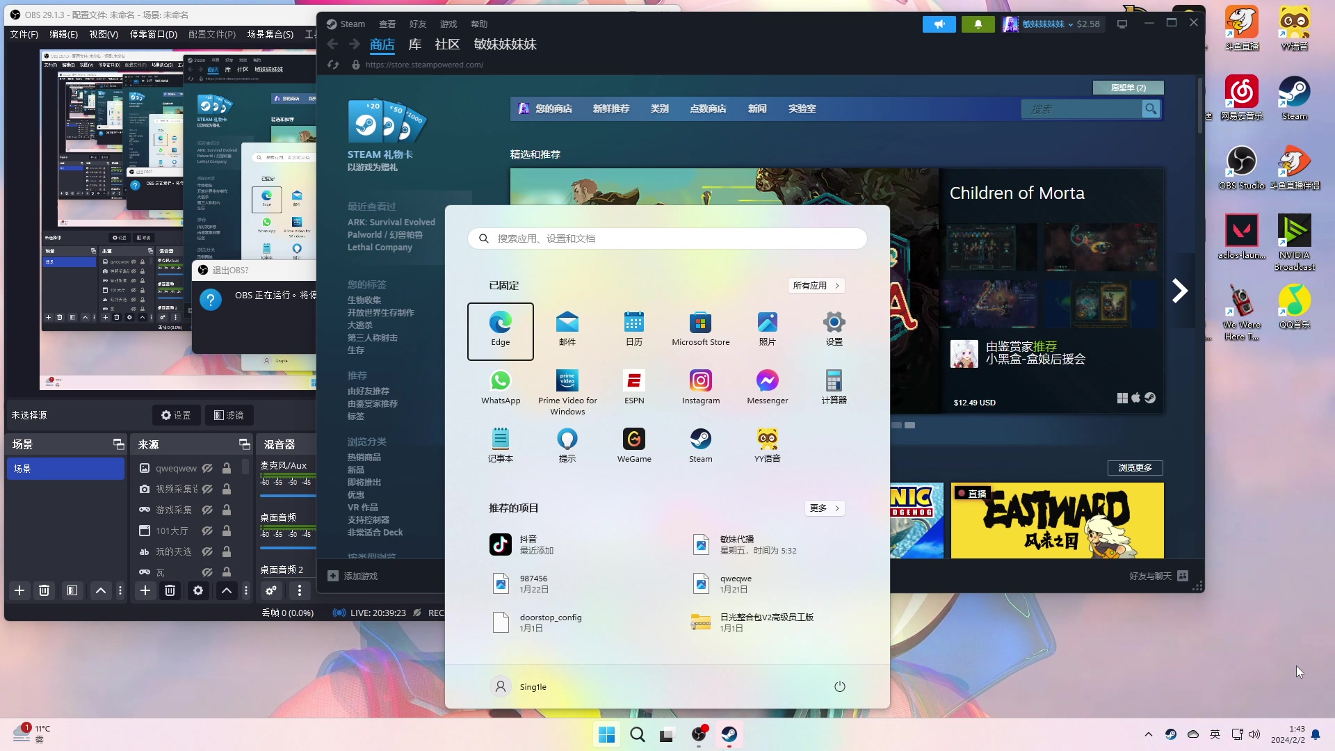Open Steam 社区 community tab
The height and width of the screenshot is (751, 1335).
click(447, 45)
